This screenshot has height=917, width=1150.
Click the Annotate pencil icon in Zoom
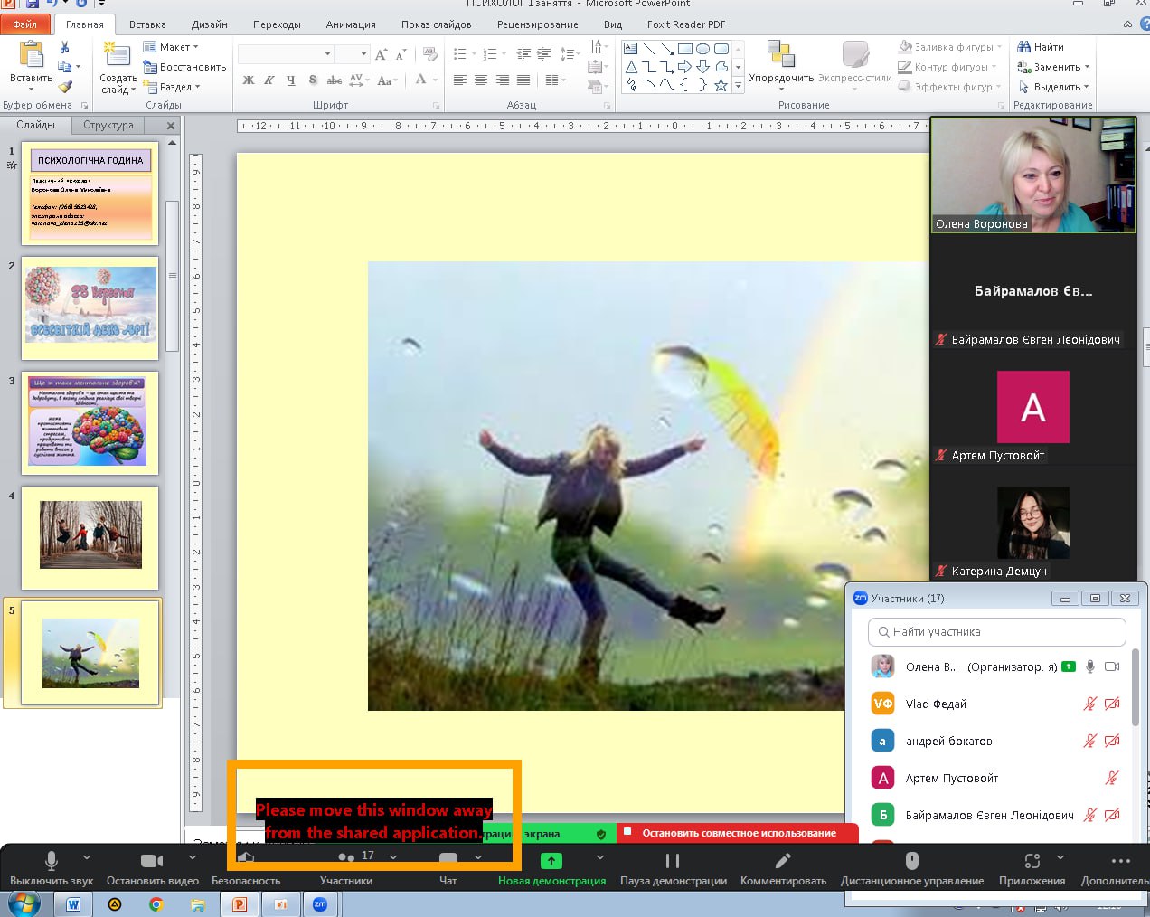tap(783, 860)
